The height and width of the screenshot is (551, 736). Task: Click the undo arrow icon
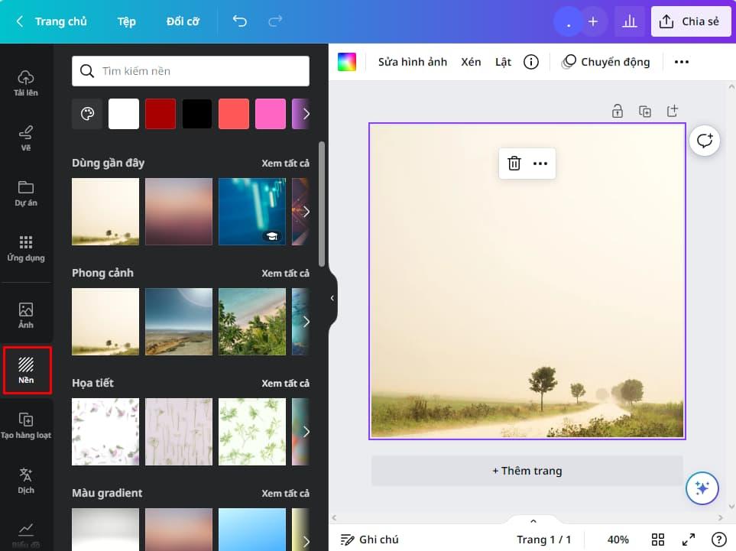pyautogui.click(x=239, y=21)
